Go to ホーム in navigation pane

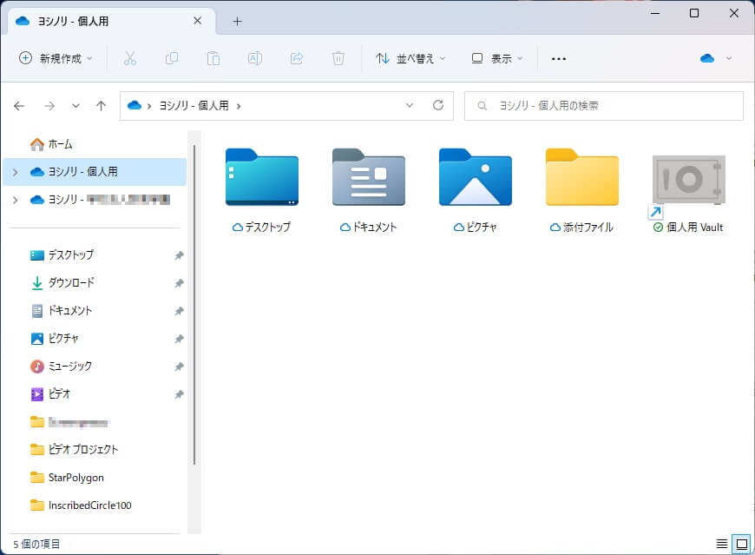[51, 144]
